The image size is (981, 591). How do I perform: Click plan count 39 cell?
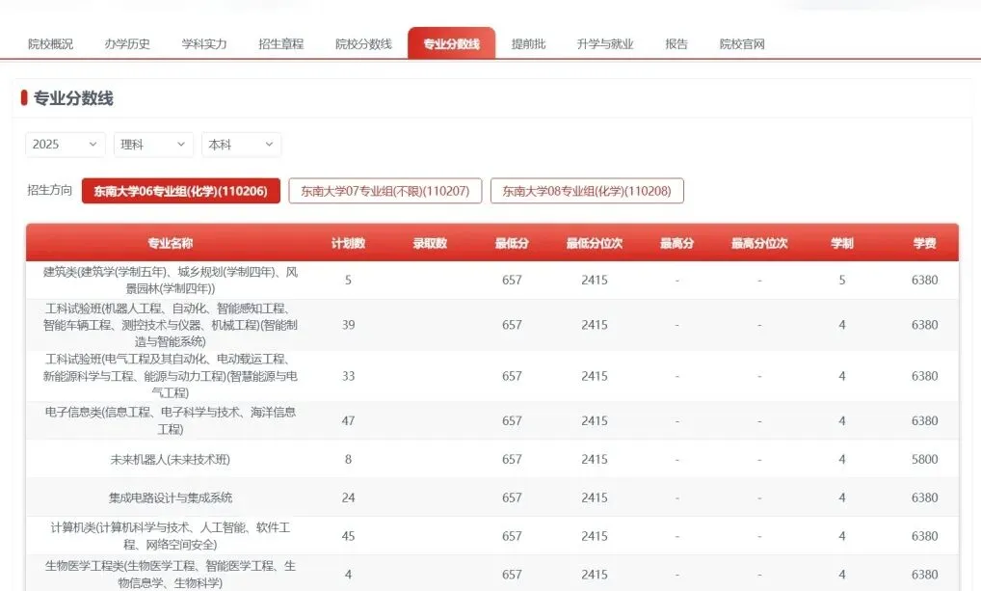coord(349,325)
